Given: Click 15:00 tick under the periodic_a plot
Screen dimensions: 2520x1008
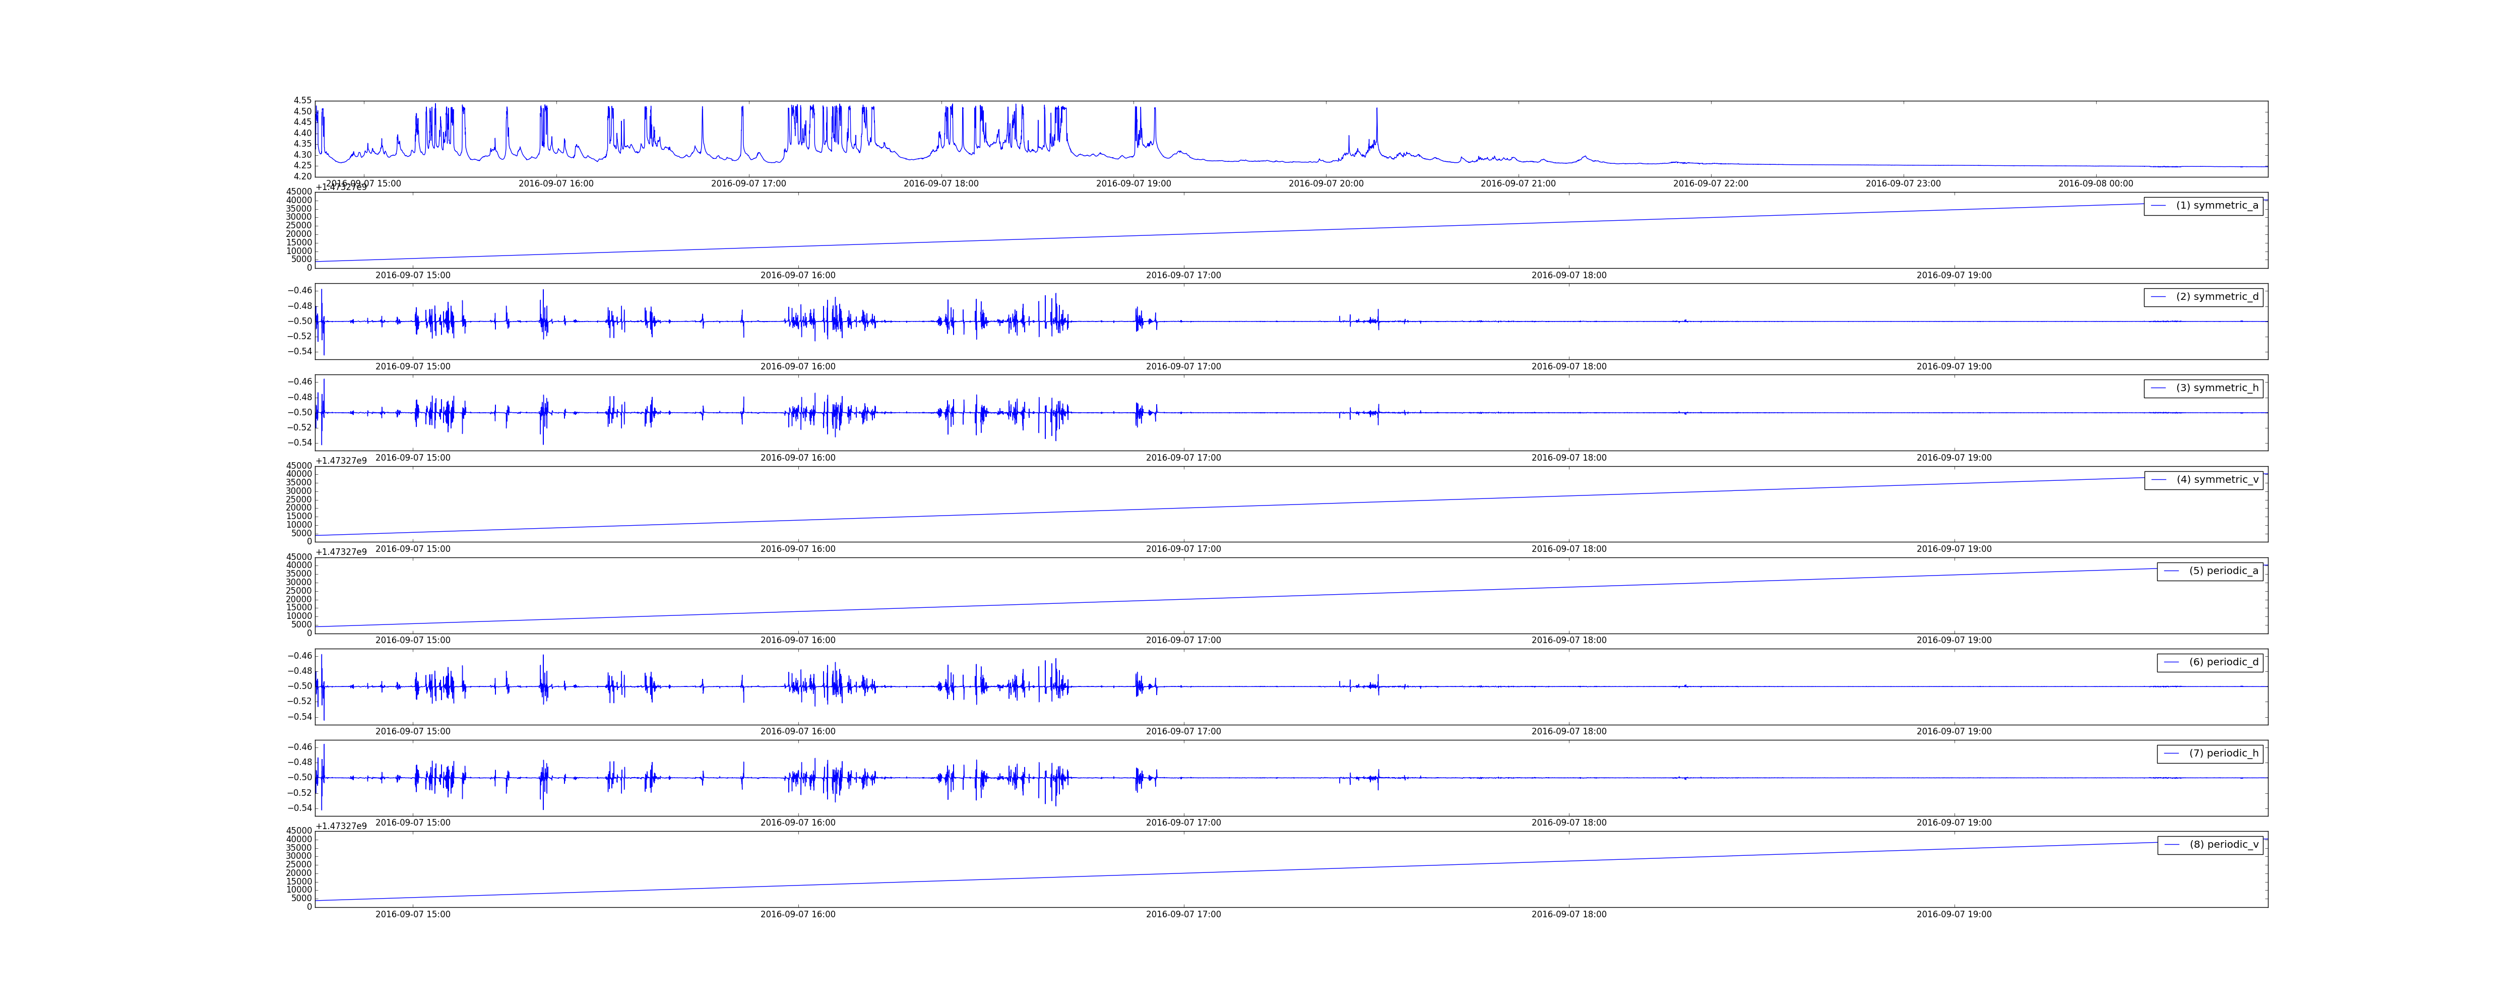Looking at the screenshot, I should click(413, 640).
